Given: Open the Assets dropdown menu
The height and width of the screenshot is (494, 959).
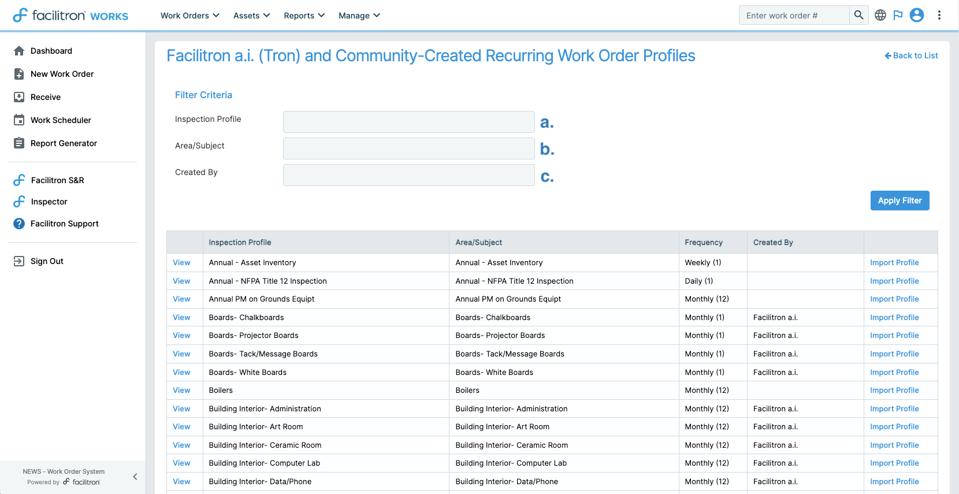Looking at the screenshot, I should click(251, 16).
